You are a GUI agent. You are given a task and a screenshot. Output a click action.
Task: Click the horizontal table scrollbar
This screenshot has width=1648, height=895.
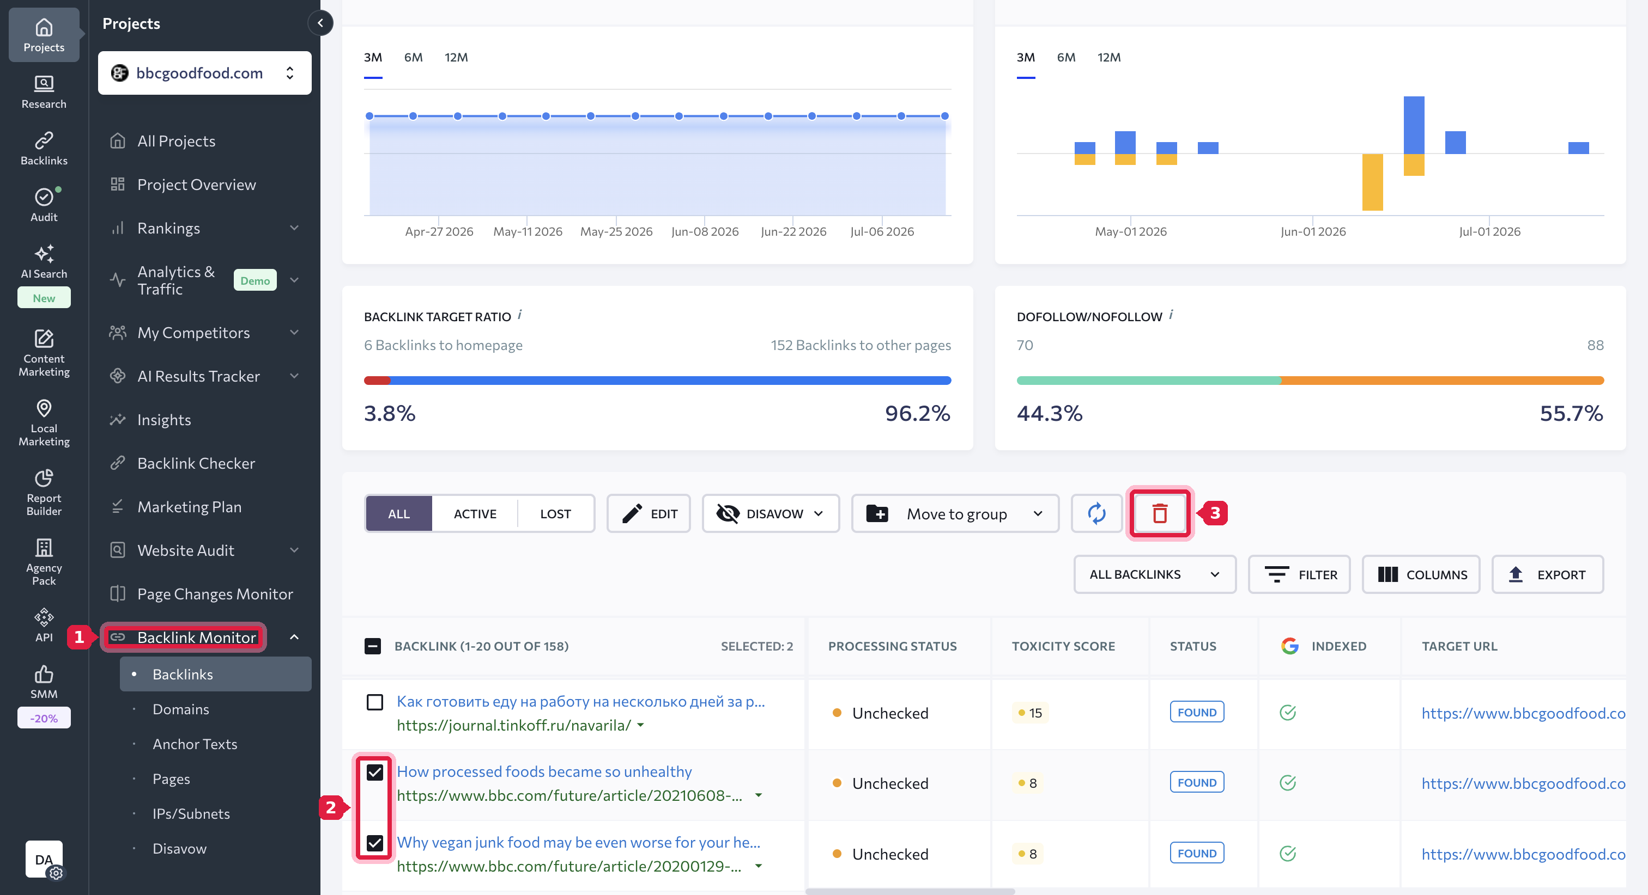[x=910, y=891]
